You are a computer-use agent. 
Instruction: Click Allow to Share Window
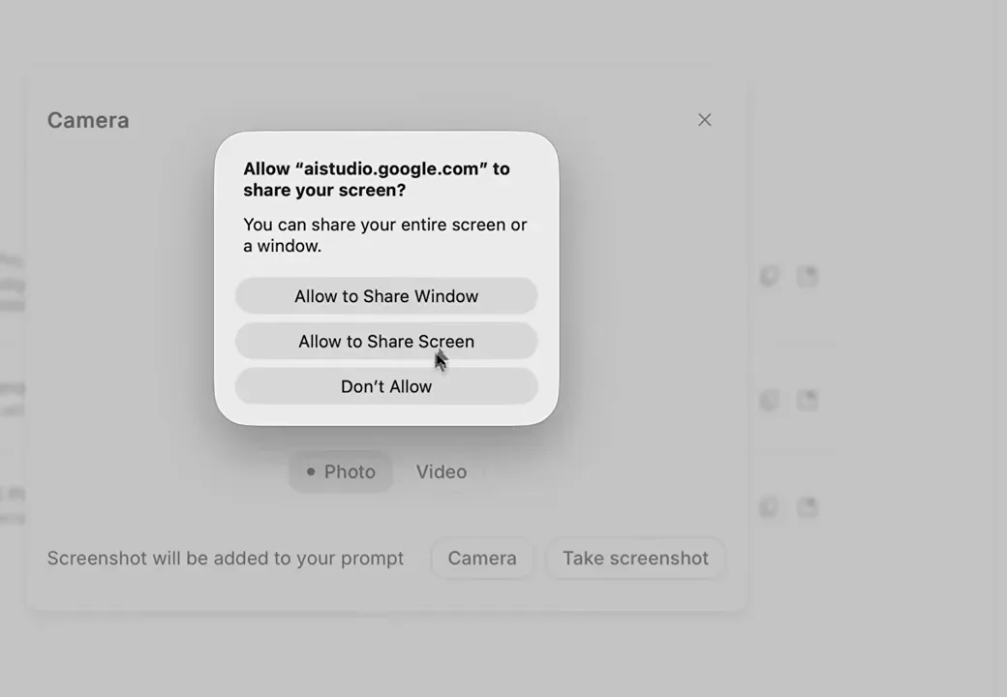click(386, 296)
